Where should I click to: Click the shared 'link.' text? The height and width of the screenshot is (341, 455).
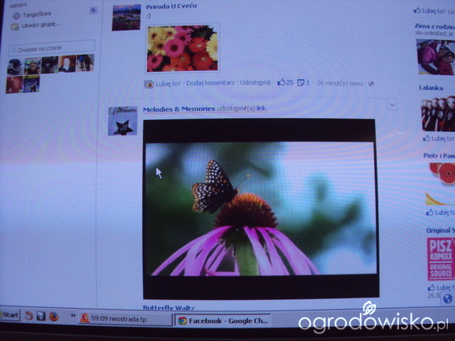click(262, 108)
